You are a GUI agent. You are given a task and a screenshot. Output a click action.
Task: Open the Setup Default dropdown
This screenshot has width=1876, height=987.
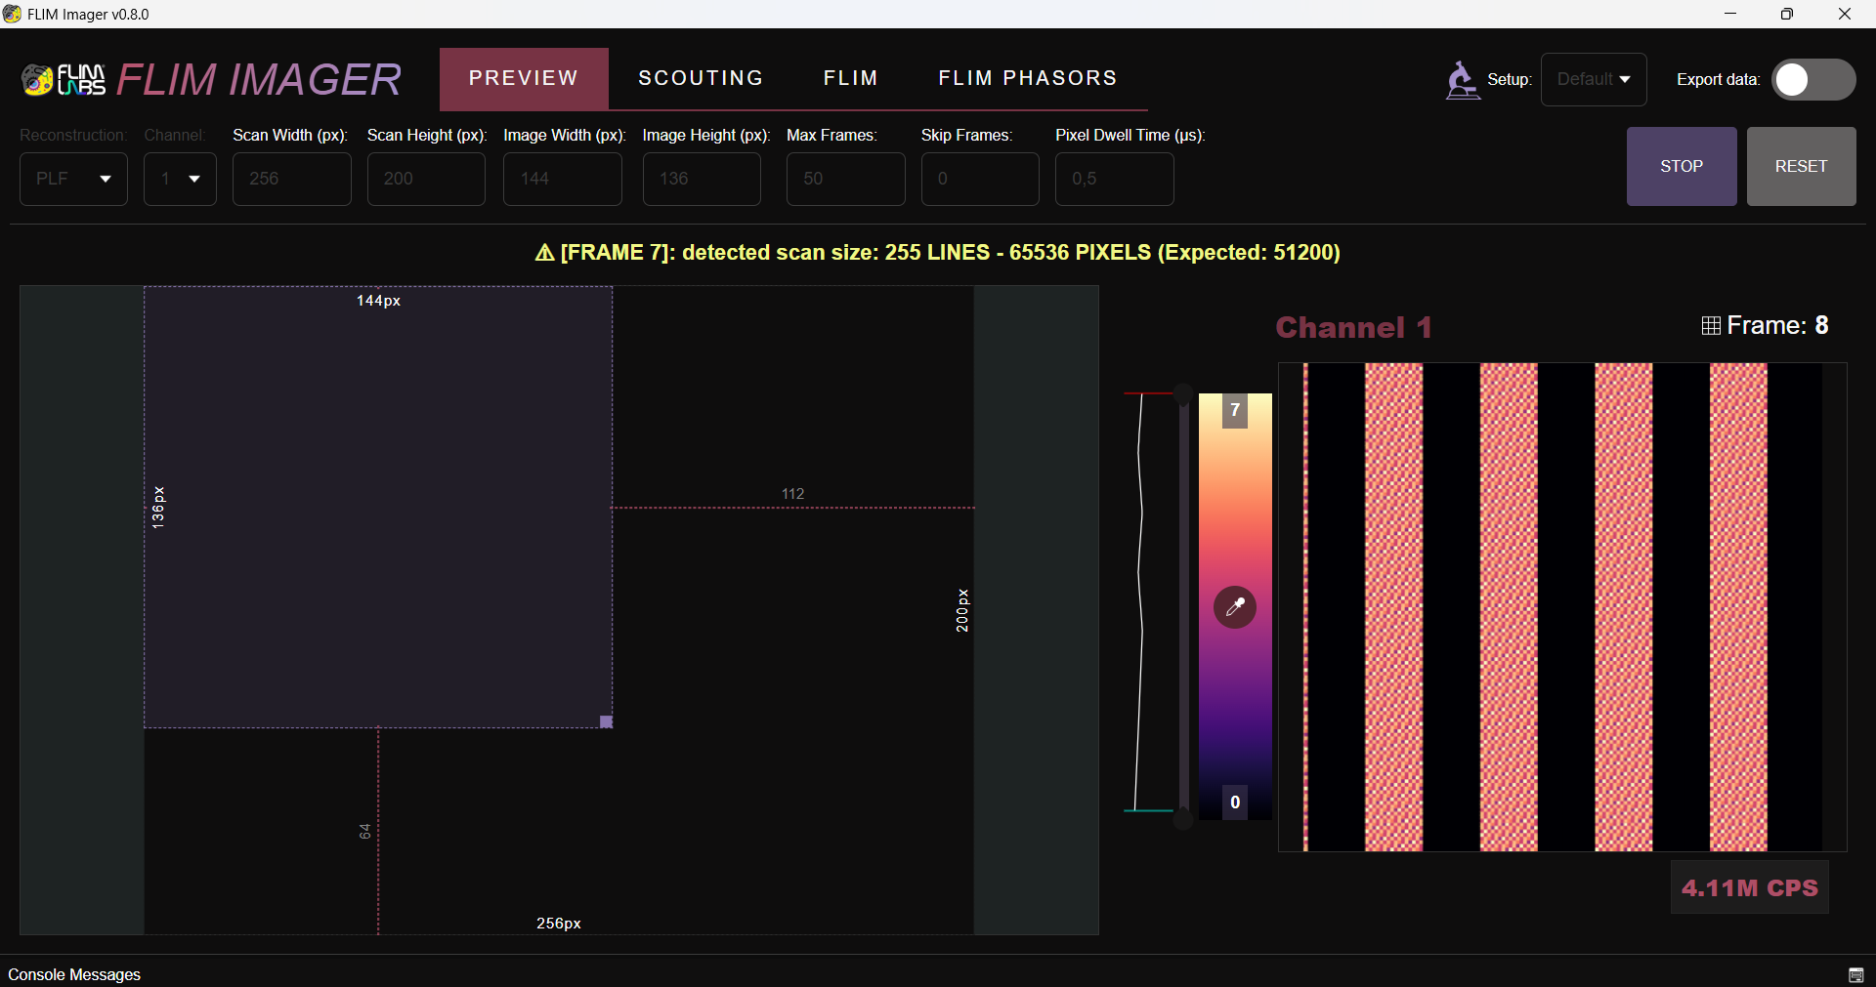(x=1594, y=79)
